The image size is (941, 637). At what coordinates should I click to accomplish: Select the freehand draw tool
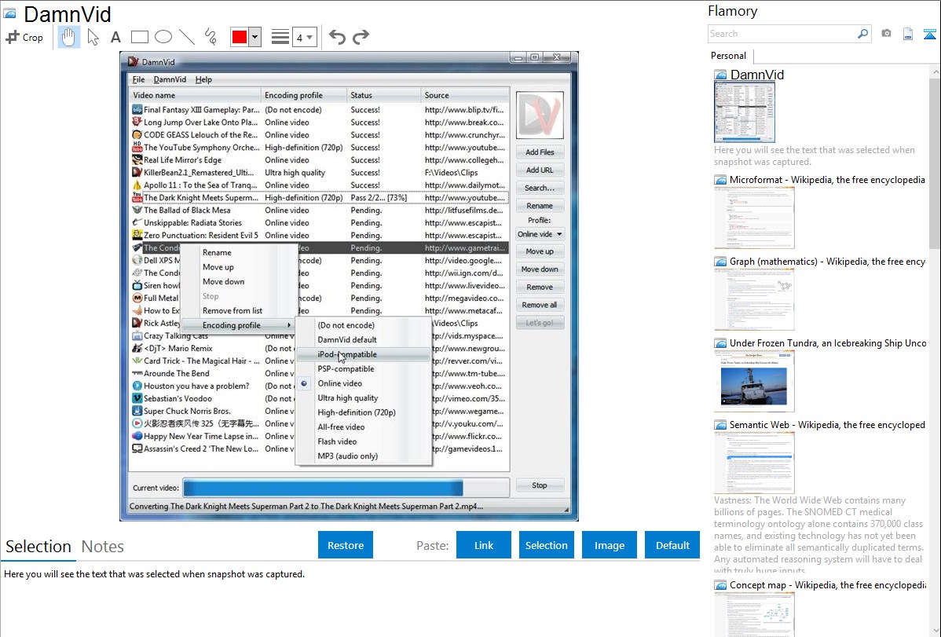[x=211, y=37]
